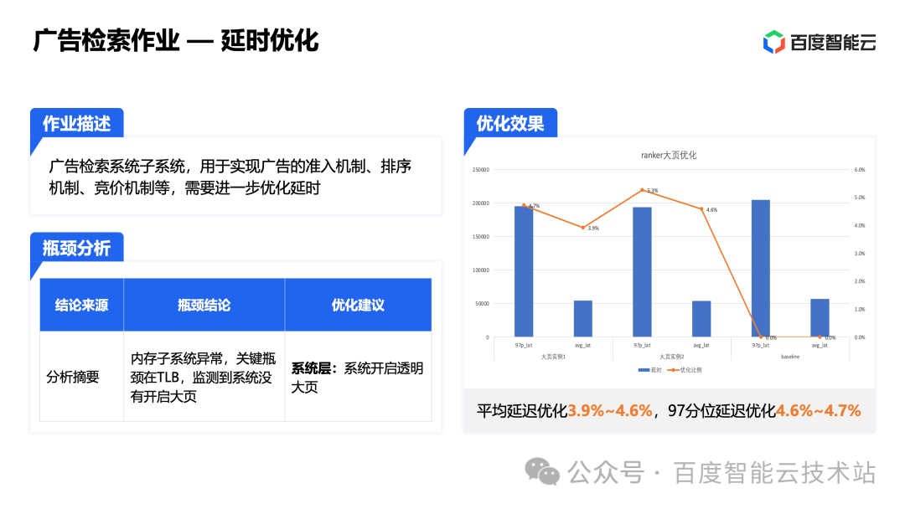Viewport: 905px width, 509px height.
Task: Select the description paragraph starting "广告检索系统子系统"
Action: tap(230, 177)
